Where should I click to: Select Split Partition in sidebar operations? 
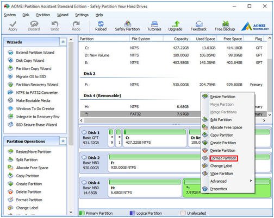(x=23, y=160)
